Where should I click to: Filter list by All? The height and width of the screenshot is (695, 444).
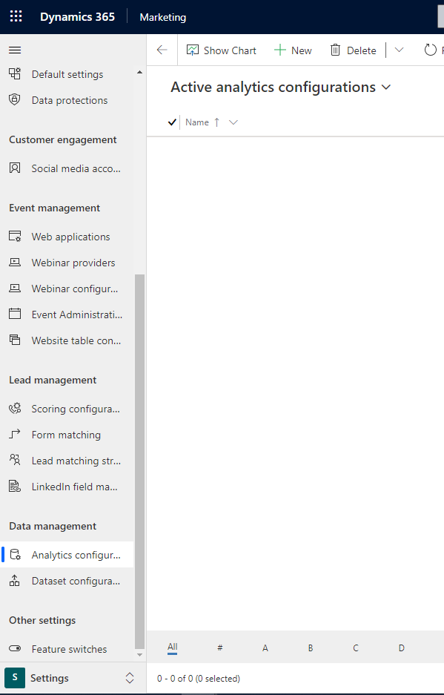[173, 648]
